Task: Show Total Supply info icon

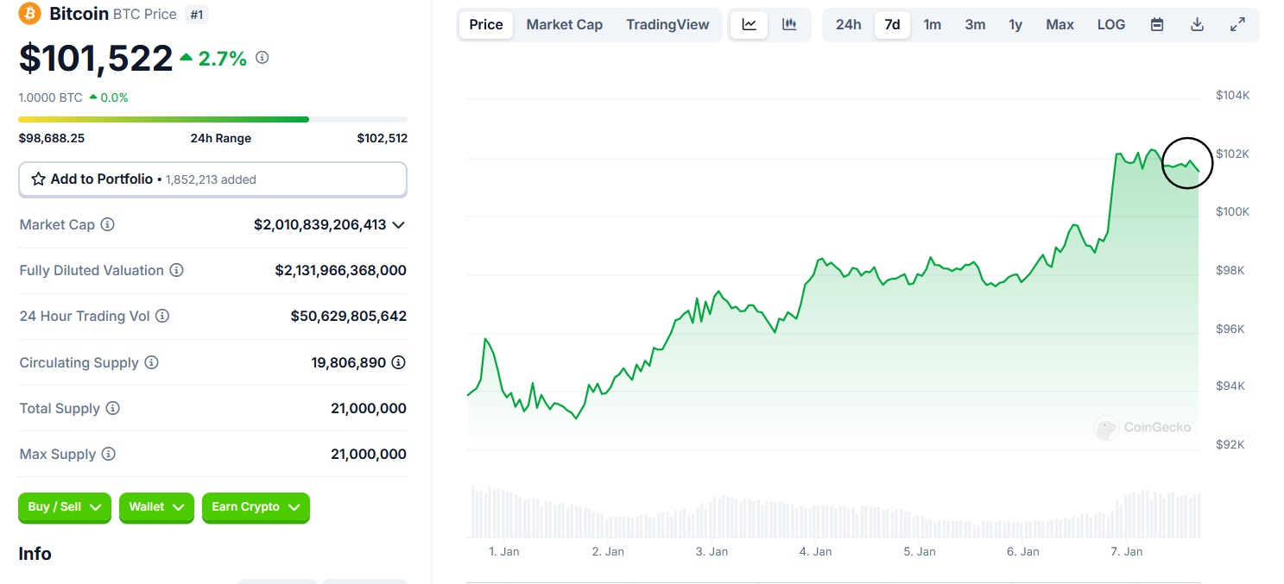Action: 112,408
